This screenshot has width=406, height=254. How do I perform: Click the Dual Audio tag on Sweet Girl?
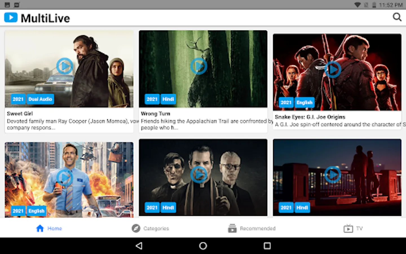(40, 99)
